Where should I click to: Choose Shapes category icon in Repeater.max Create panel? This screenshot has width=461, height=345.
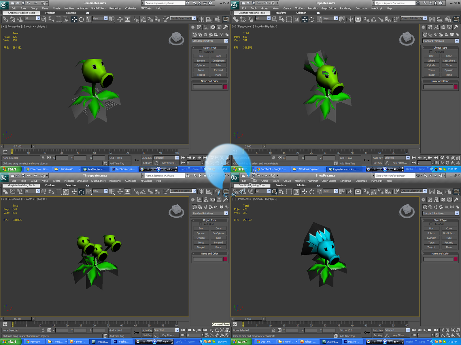pos(430,34)
